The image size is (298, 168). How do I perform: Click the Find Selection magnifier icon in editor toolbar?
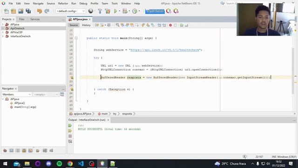[x=117, y=25]
